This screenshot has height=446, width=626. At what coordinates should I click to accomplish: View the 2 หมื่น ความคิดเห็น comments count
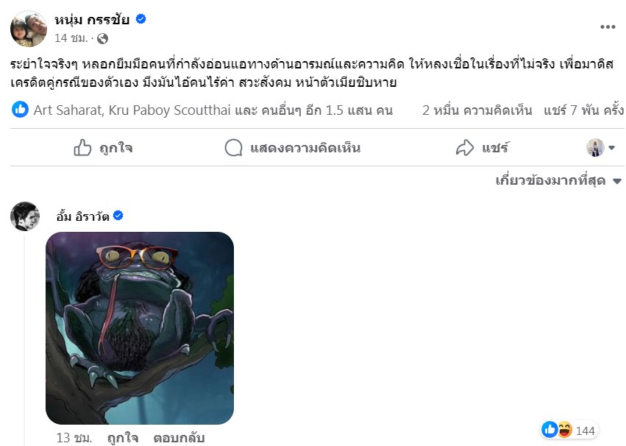coord(477,110)
